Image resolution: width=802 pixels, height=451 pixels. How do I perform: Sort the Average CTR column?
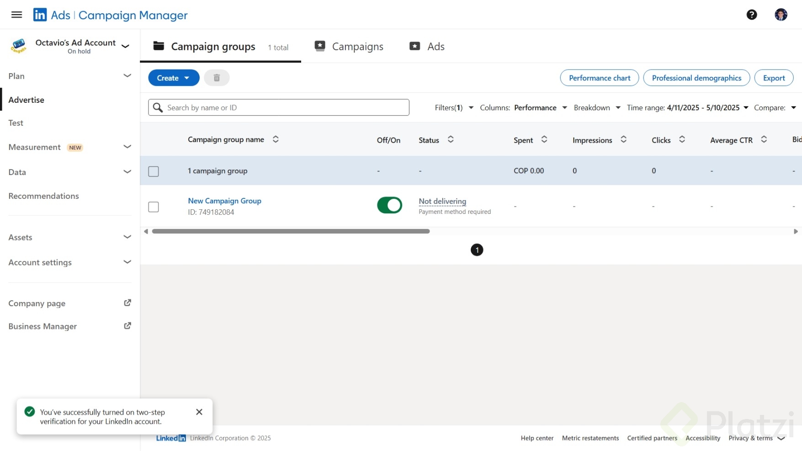point(764,139)
